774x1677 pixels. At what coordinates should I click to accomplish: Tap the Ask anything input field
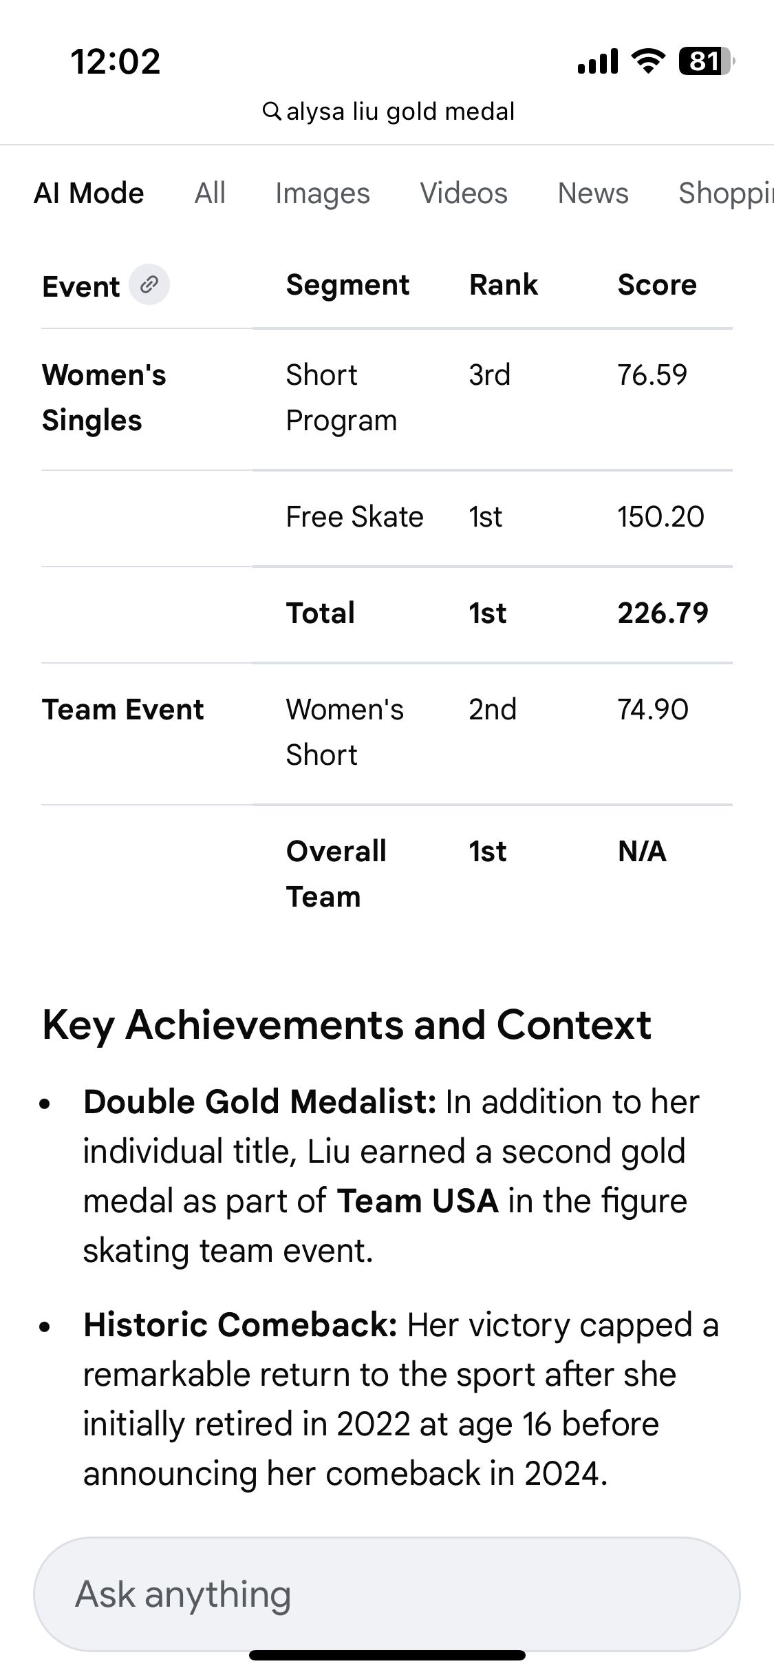point(387,1594)
